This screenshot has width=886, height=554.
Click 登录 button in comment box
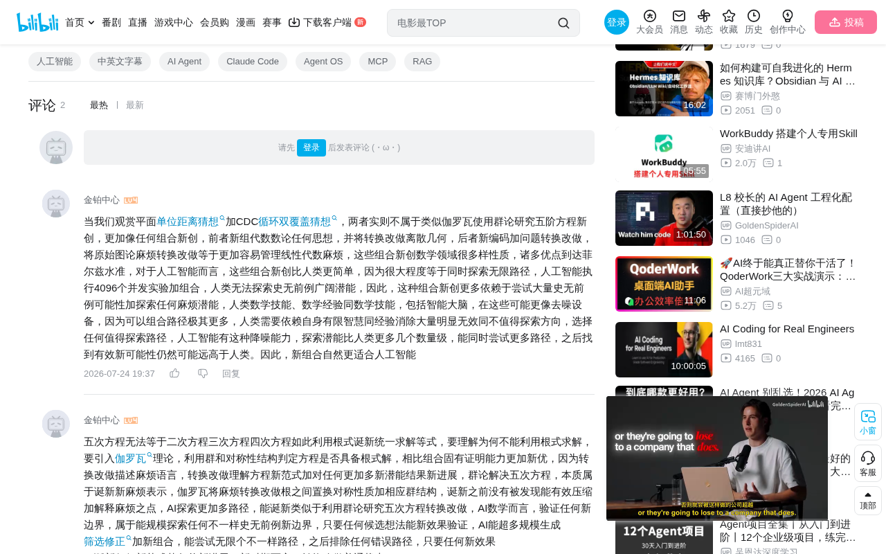coord(311,148)
